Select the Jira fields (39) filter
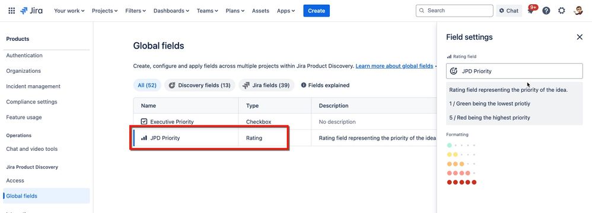This screenshot has width=592, height=213. pos(266,85)
